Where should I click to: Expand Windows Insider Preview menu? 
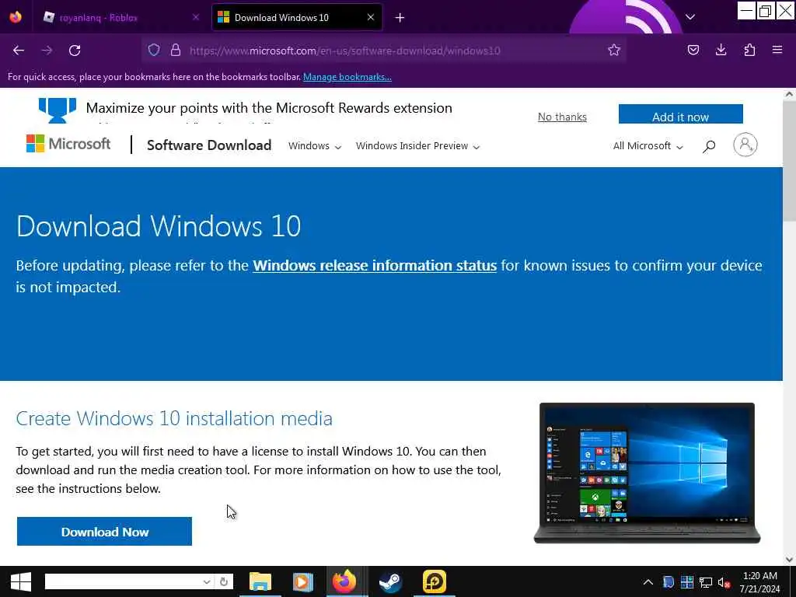click(417, 146)
